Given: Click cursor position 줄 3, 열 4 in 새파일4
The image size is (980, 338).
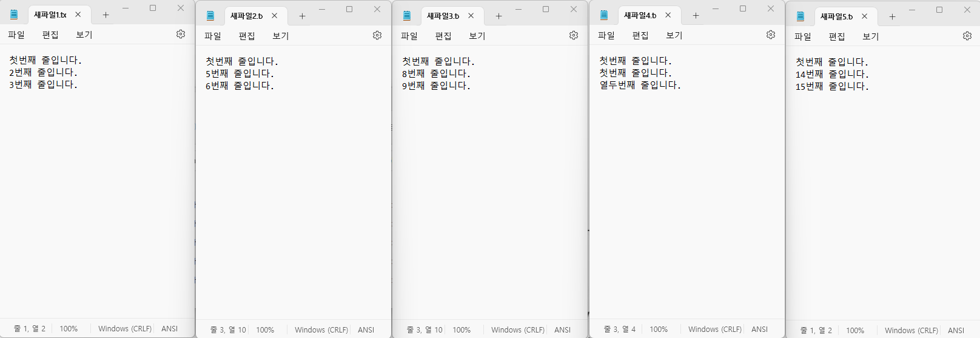Looking at the screenshot, I should [620, 329].
